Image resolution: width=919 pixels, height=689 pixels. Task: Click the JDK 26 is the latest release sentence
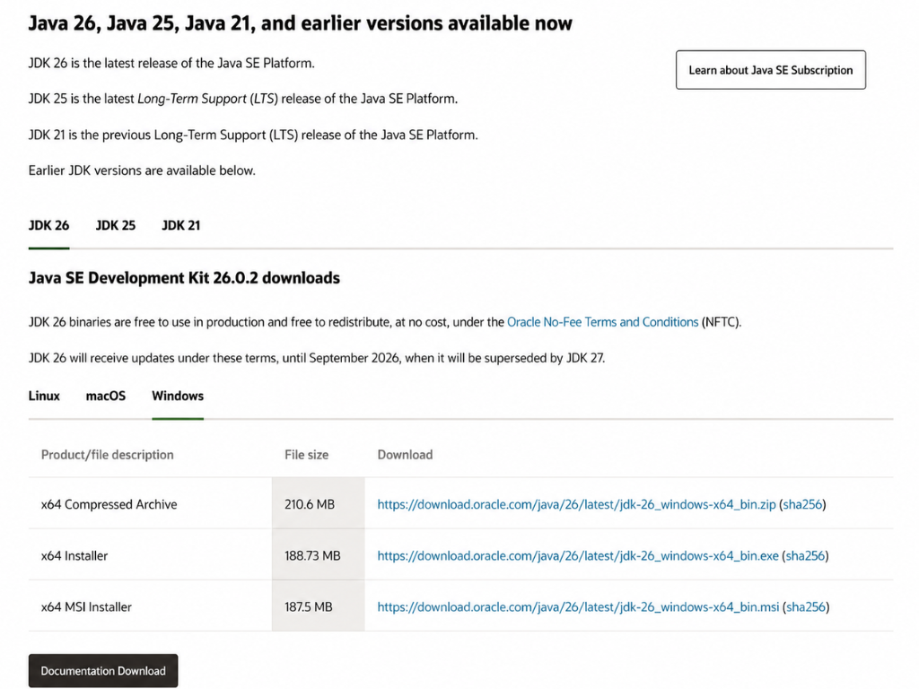point(171,64)
